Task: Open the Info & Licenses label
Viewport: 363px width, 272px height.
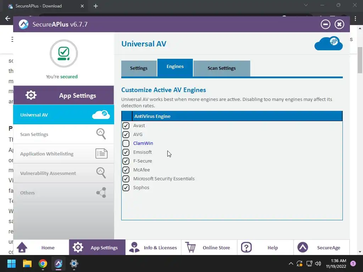Action: (160, 248)
